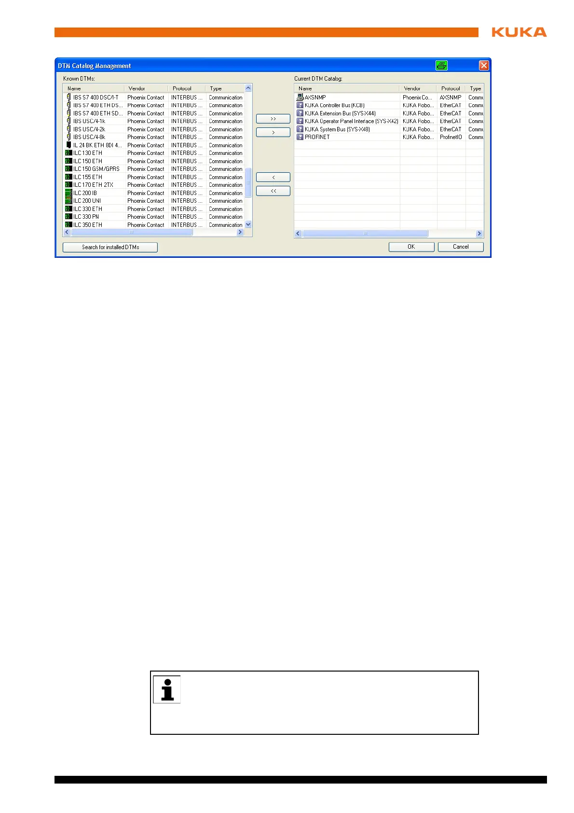Screen dimensions: 574x813
Task: Click the icon of ILC 330 ETH row
Action: tap(68, 209)
